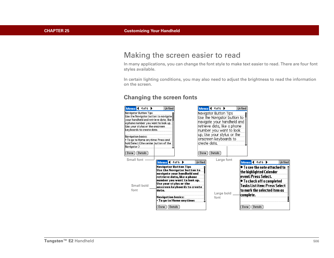Click previous memo arrow in Small bold font screen
The width and height of the screenshot is (334, 258).
coord(169,162)
